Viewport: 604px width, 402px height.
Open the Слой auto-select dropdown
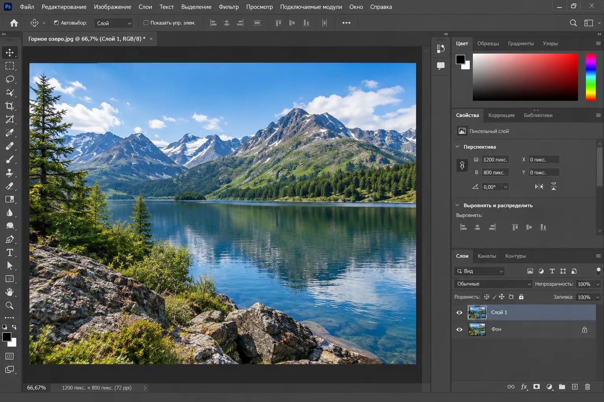click(x=113, y=23)
